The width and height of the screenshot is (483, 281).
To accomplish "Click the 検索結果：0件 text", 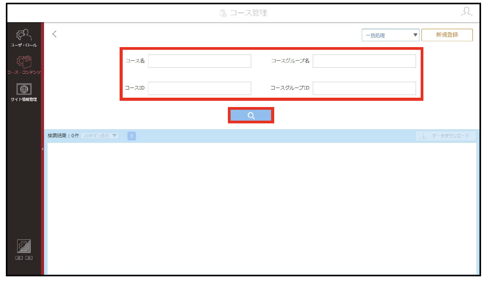I will tap(63, 136).
